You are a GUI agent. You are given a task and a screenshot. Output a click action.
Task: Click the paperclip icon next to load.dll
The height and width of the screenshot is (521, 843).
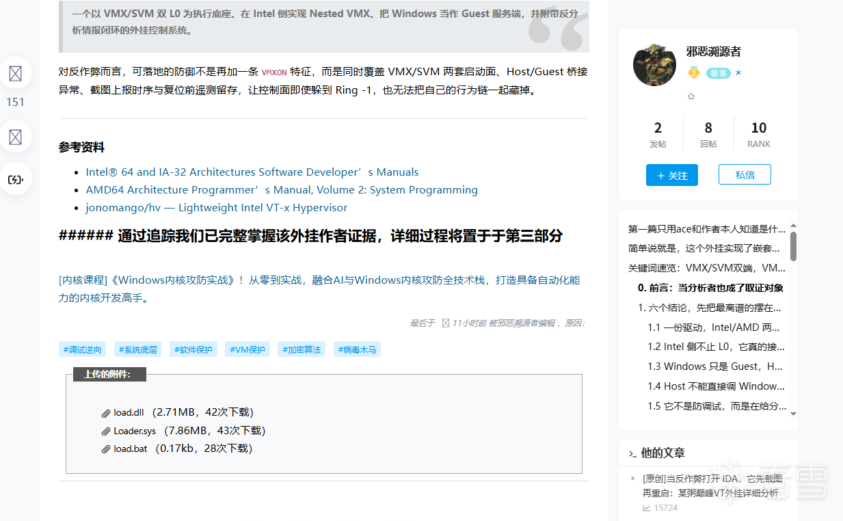pyautogui.click(x=106, y=413)
